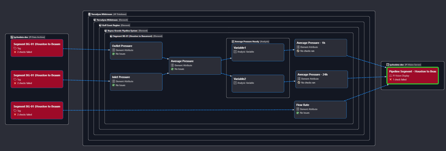Click the cube icon beside Gulf Coast Region
This screenshot has height=151, width=446.
(x=100, y=25)
